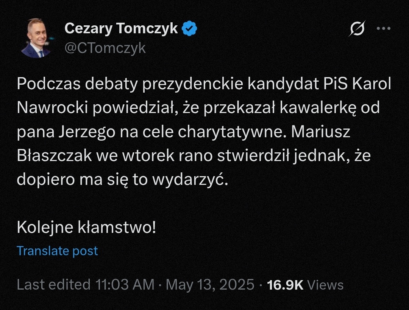The height and width of the screenshot is (310, 409).
Task: Click the display name Cezary Tomczyk
Action: pyautogui.click(x=121, y=28)
